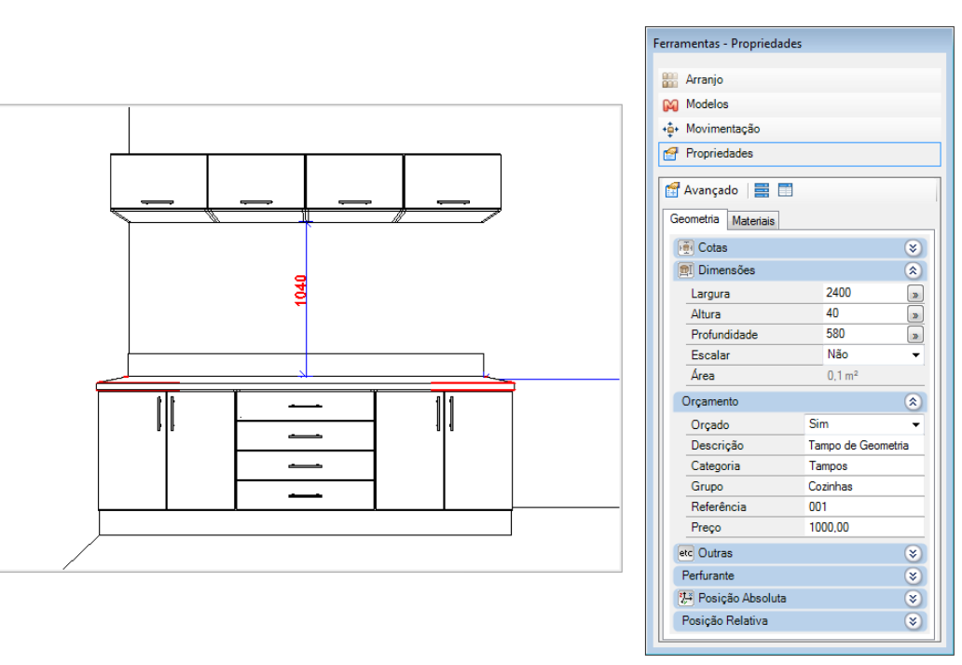Image resolution: width=962 pixels, height=665 pixels.
Task: Click the Avançado properties icon
Action: point(672,190)
